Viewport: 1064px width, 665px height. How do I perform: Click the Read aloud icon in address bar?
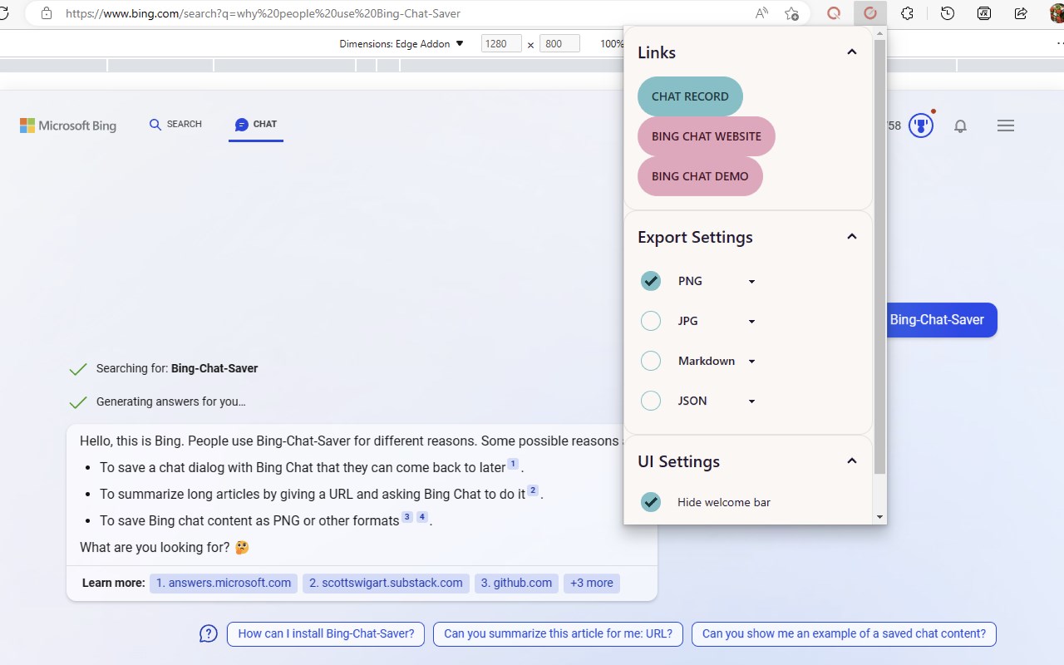pos(761,13)
